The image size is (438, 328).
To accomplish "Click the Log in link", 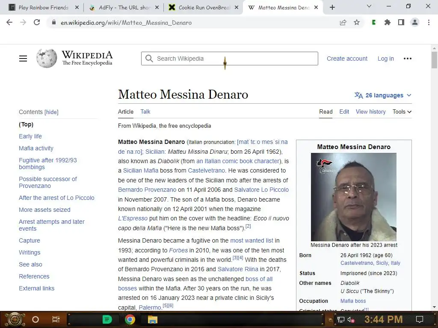I will click(386, 59).
